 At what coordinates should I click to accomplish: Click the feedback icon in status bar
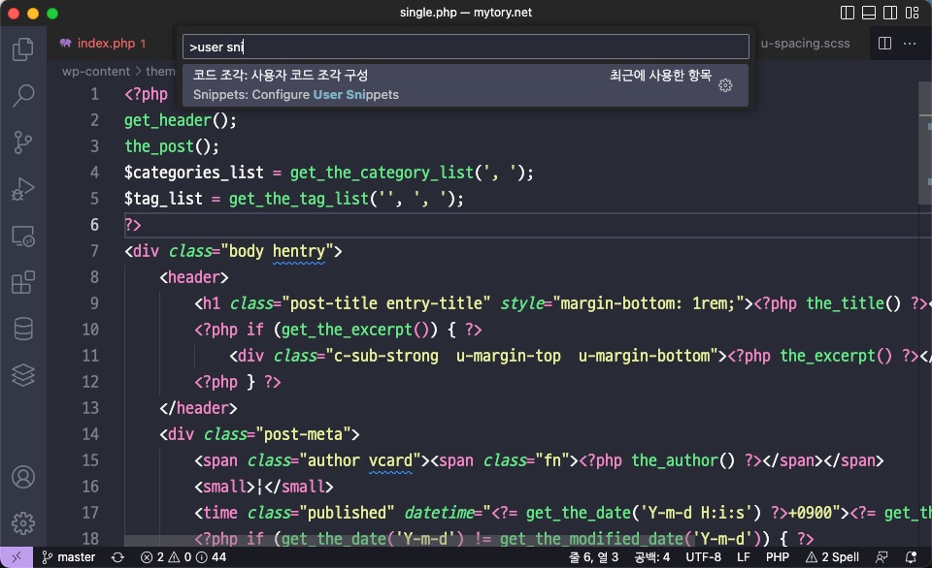point(882,557)
